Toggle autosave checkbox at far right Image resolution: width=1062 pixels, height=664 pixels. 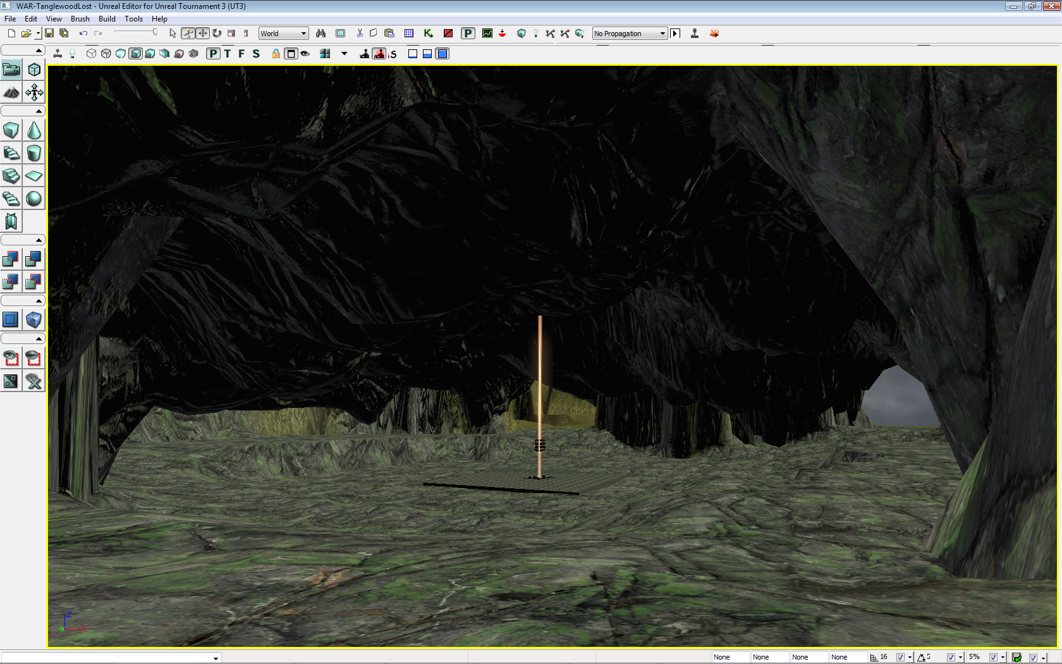[x=1033, y=658]
